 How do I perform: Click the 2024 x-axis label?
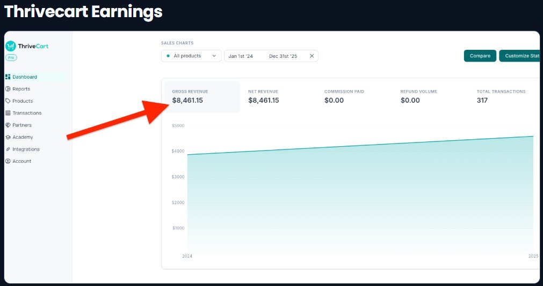click(x=187, y=257)
